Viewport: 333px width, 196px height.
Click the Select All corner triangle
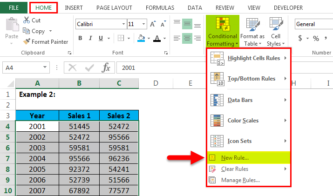(10, 83)
